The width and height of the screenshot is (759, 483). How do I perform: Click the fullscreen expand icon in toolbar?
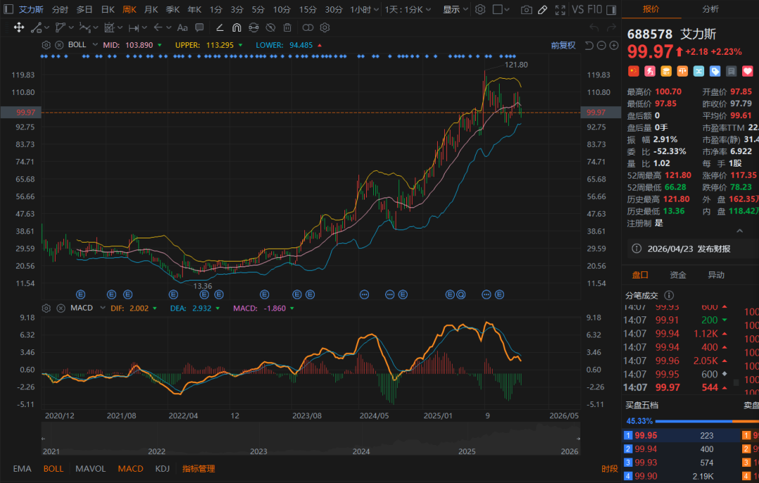tap(560, 10)
